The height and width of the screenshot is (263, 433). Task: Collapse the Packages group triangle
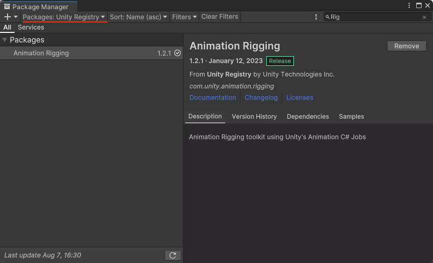[x=4, y=40]
